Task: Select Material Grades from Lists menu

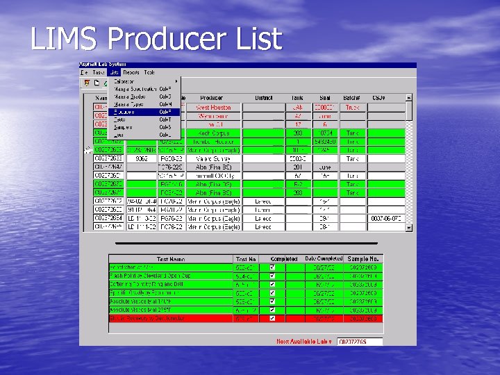Action: pos(144,97)
